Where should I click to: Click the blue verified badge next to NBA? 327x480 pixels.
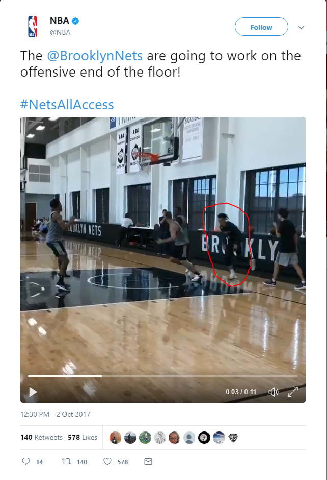tap(75, 21)
